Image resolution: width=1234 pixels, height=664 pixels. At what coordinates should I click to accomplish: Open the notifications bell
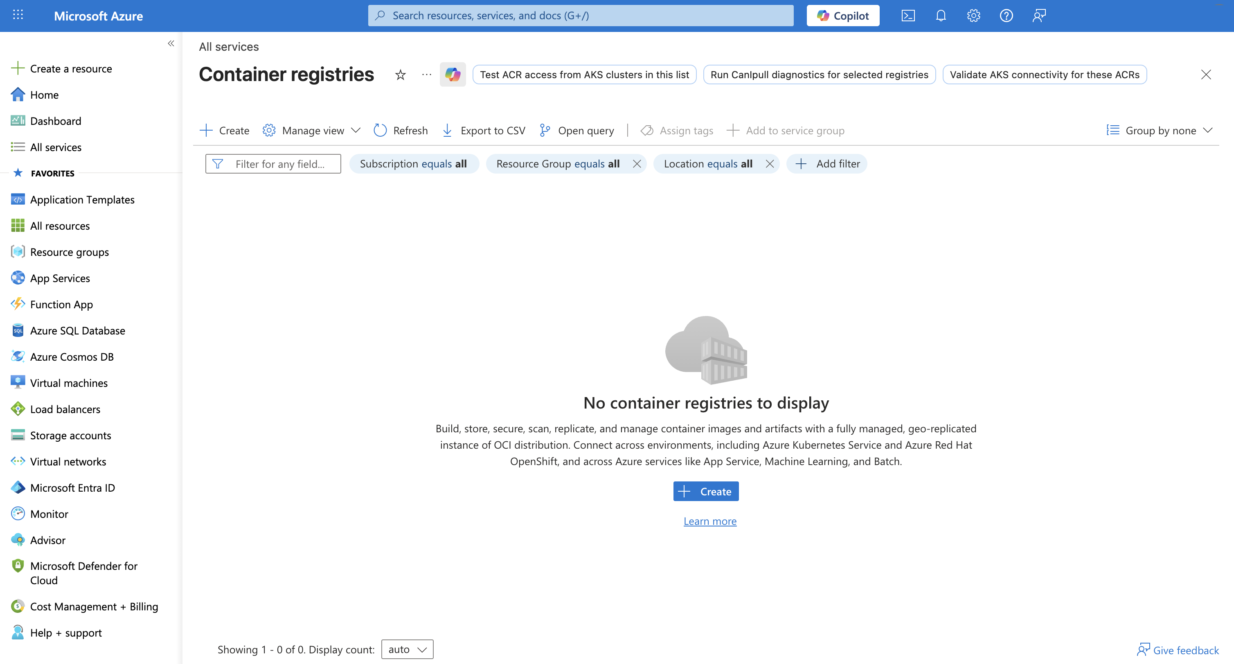tap(940, 16)
